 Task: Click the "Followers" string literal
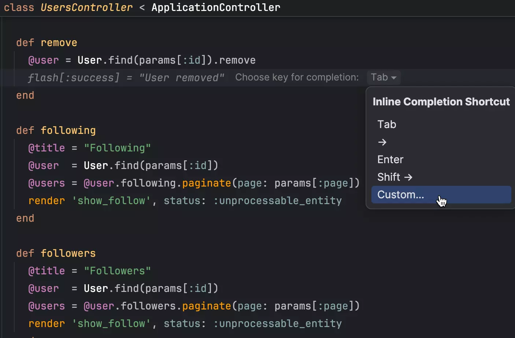pos(117,271)
